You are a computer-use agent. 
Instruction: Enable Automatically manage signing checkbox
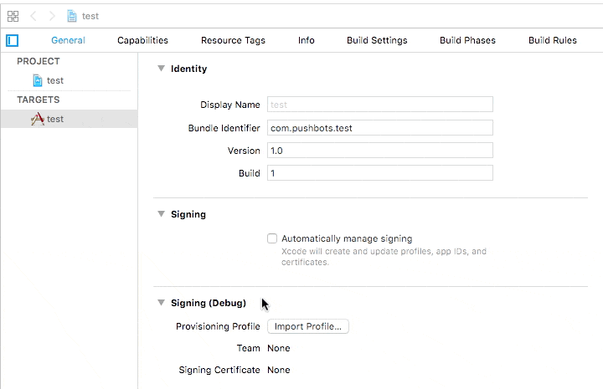point(272,238)
